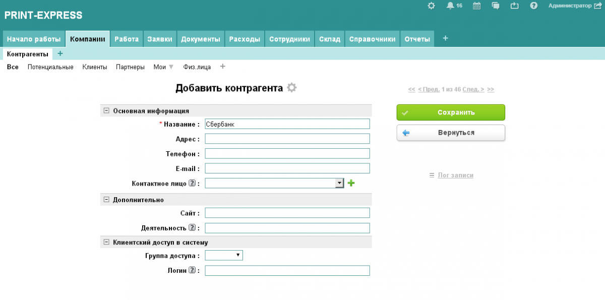
Task: Collapse the Основная информация section
Action: point(106,111)
